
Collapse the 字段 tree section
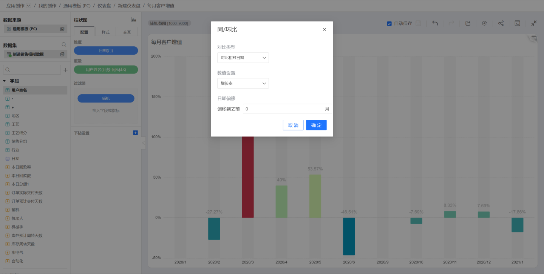pos(5,81)
